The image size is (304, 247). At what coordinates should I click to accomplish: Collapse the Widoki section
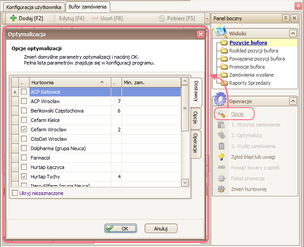tap(293, 34)
